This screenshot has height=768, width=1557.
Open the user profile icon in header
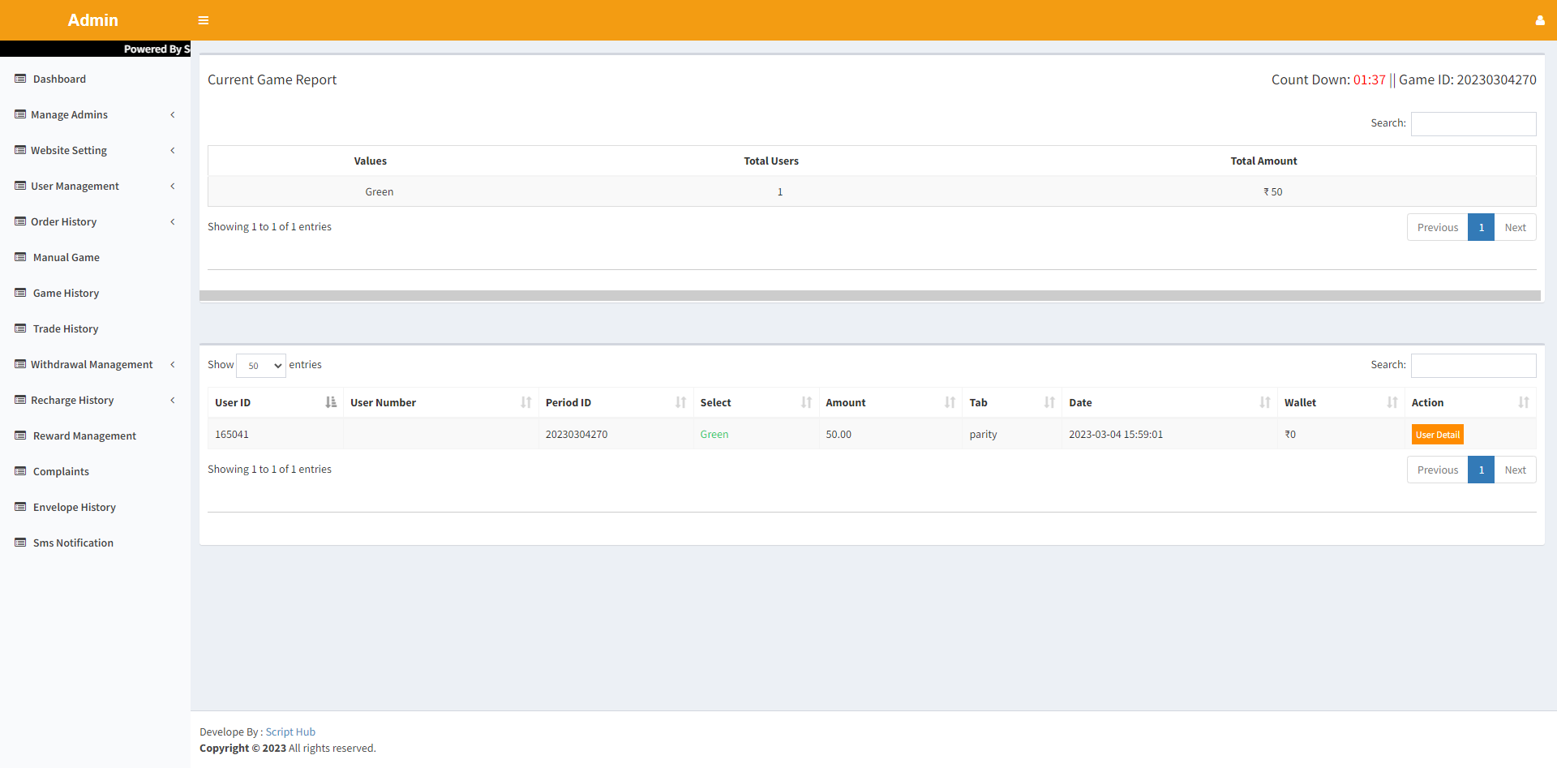[x=1539, y=20]
